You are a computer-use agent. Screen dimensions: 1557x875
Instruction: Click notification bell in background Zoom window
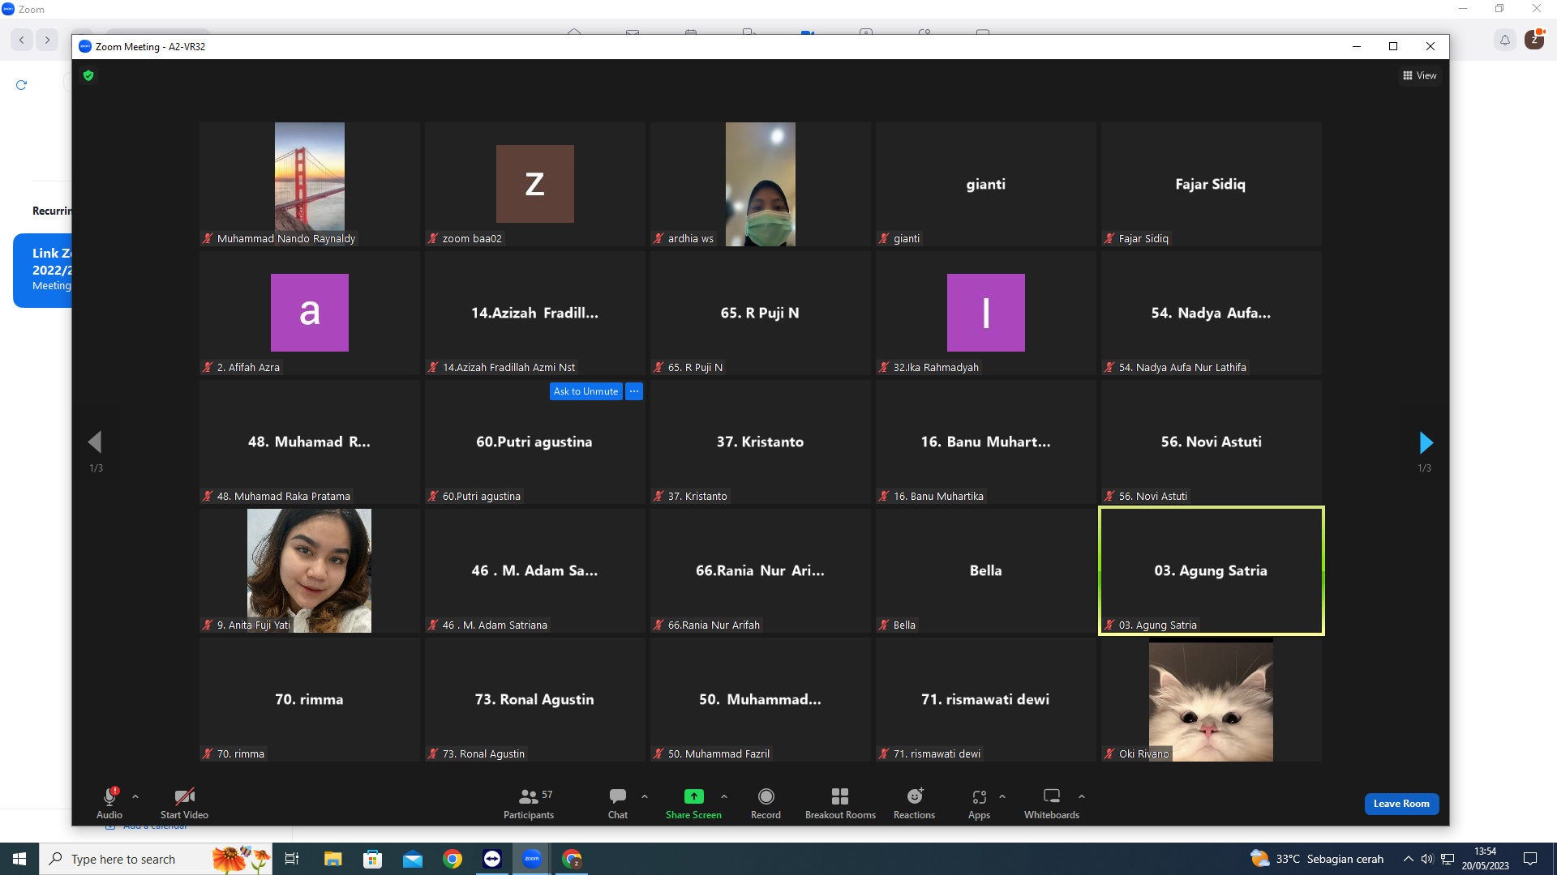[1505, 39]
